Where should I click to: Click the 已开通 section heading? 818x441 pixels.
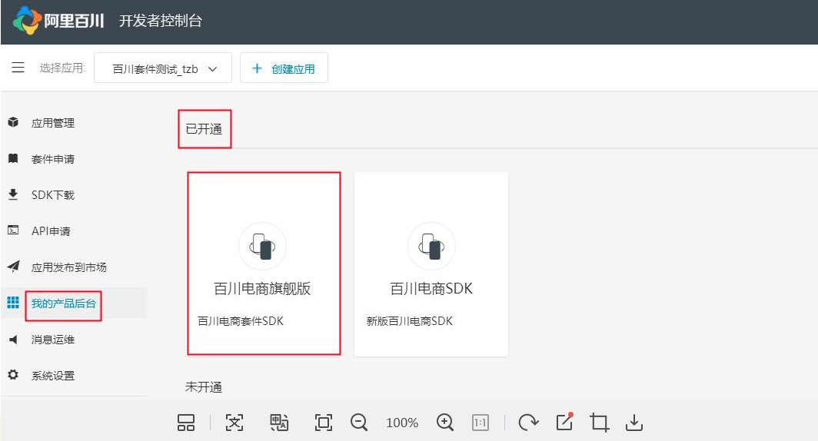(x=204, y=129)
